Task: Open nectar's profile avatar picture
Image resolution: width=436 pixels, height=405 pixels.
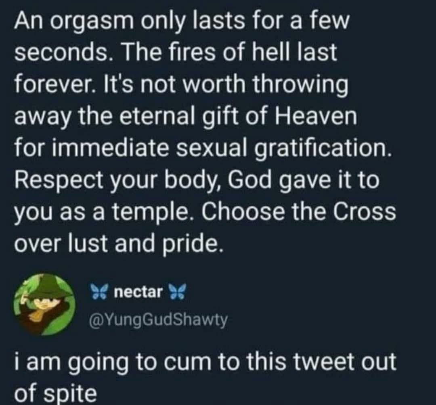Action: [44, 304]
